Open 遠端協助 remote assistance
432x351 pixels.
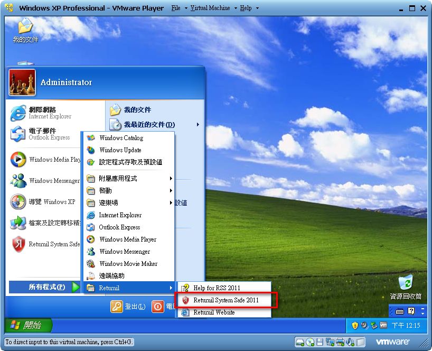tap(129, 276)
